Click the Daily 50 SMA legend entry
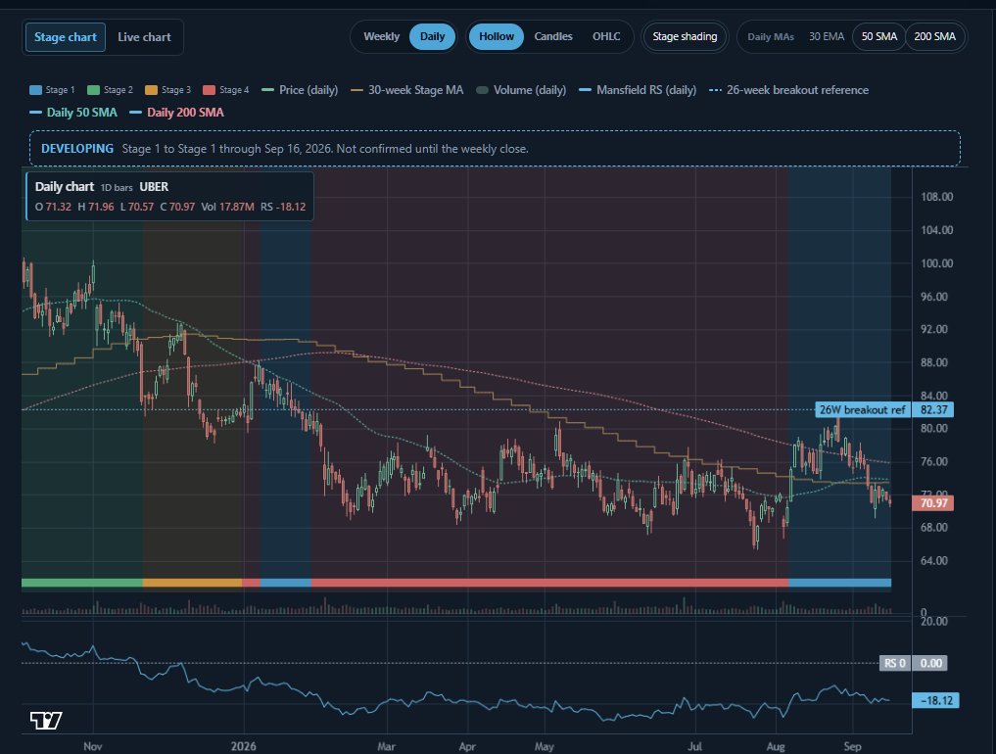 pos(73,113)
